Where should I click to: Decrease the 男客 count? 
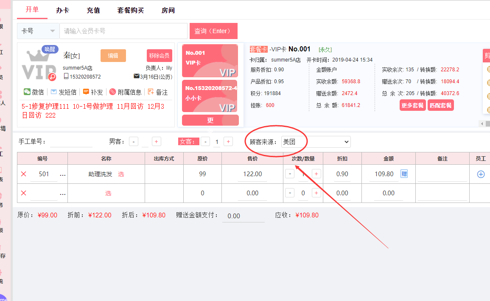pyautogui.click(x=134, y=142)
